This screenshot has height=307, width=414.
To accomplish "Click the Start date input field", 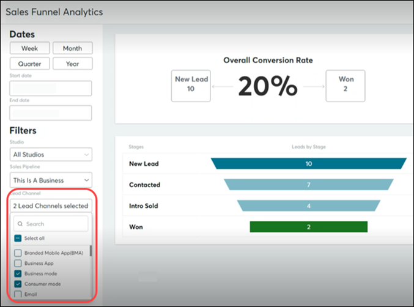I will [x=51, y=88].
